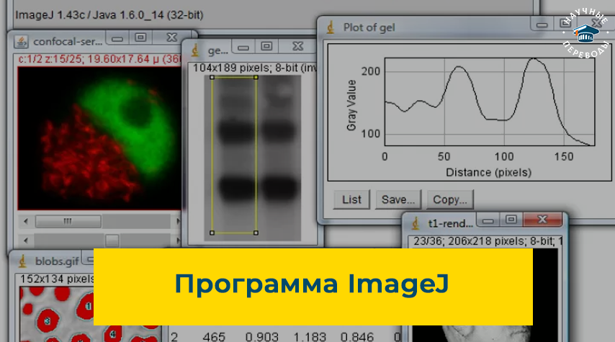Click the value 1.183 in results table
The width and height of the screenshot is (615, 342).
click(310, 337)
